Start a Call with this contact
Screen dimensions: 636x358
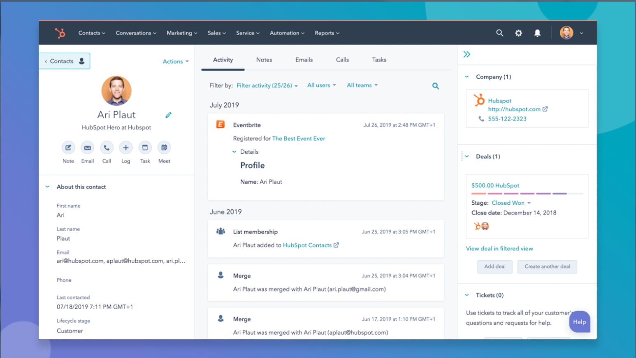107,147
